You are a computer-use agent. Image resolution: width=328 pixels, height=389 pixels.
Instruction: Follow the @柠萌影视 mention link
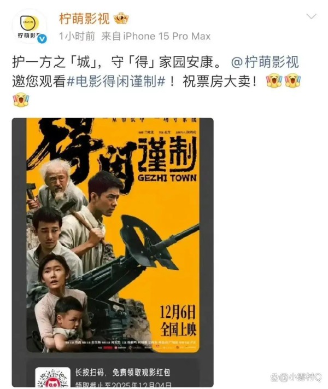[265, 62]
